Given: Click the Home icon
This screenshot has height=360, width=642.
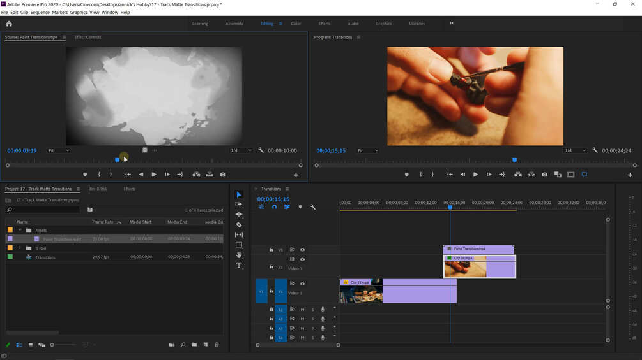Looking at the screenshot, I should click(8, 24).
